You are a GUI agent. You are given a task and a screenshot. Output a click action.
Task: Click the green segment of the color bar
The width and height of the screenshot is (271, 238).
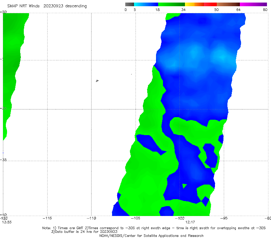pyautogui.click(x=171, y=4)
